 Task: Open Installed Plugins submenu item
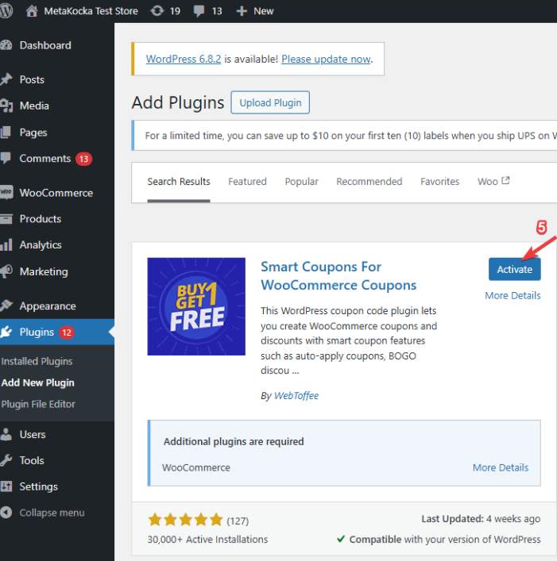(37, 361)
